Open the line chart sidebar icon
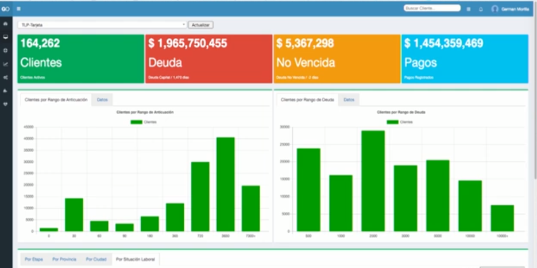The height and width of the screenshot is (268, 537). click(x=6, y=64)
